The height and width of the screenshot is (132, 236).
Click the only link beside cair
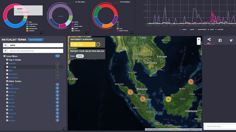(x=15, y=67)
